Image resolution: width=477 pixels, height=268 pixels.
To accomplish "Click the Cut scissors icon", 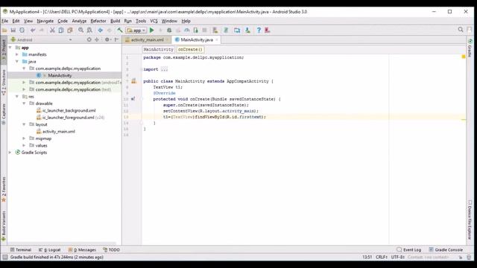I will pos(52,30).
